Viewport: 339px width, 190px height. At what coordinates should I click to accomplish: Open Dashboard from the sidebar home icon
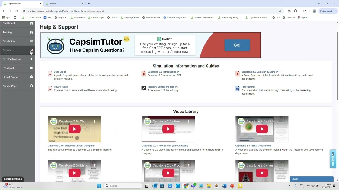point(32,23)
